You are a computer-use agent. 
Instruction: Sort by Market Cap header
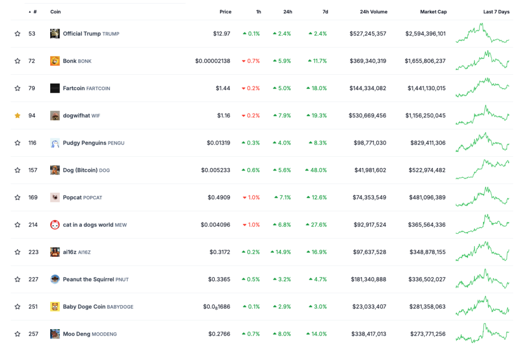pos(433,12)
